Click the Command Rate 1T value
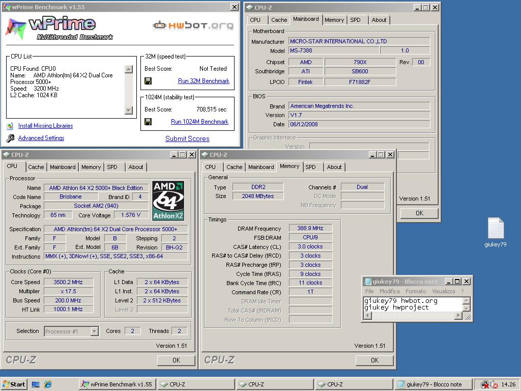 coord(310,292)
